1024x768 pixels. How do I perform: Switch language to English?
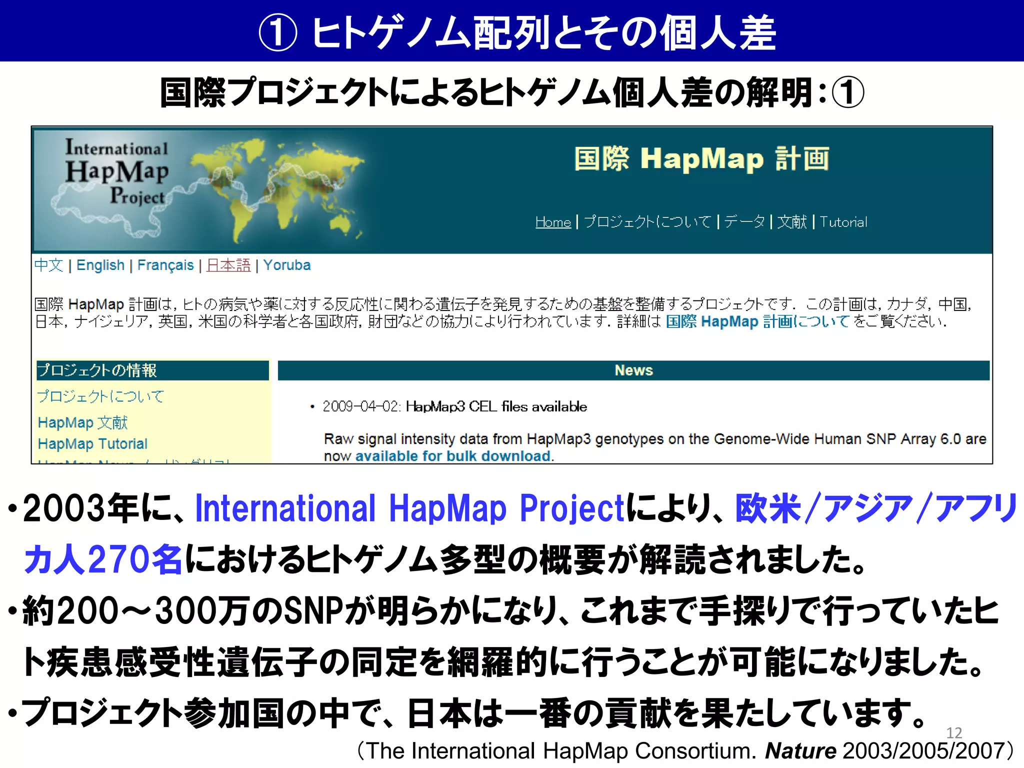(100, 265)
